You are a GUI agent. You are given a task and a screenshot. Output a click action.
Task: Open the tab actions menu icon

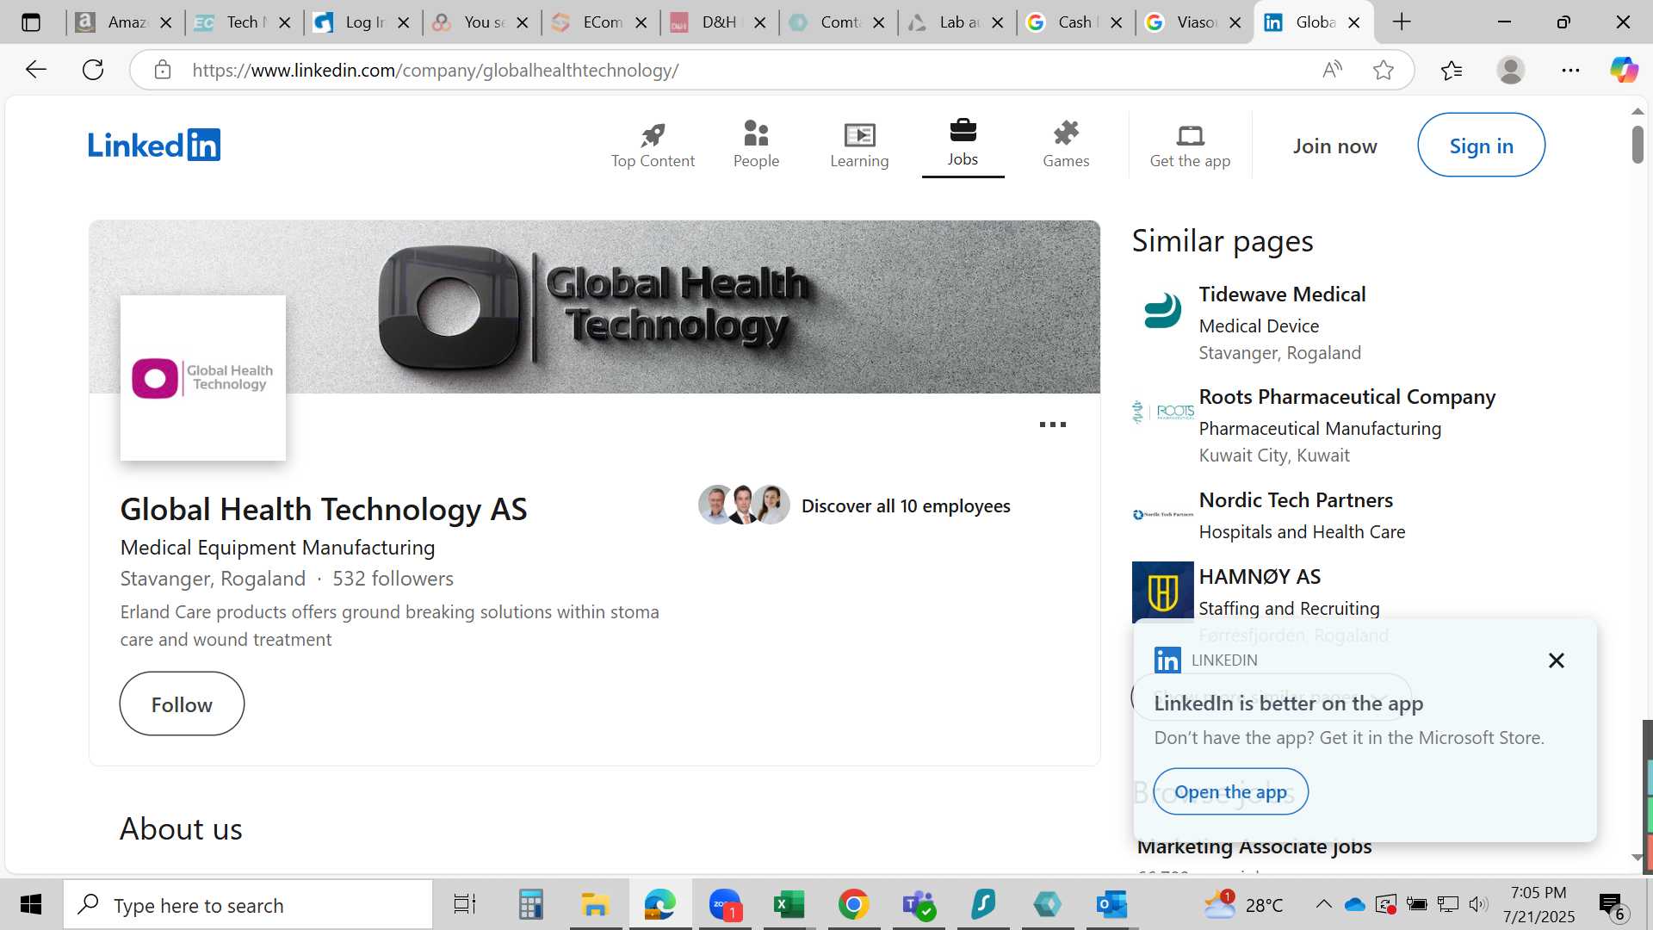(x=31, y=22)
